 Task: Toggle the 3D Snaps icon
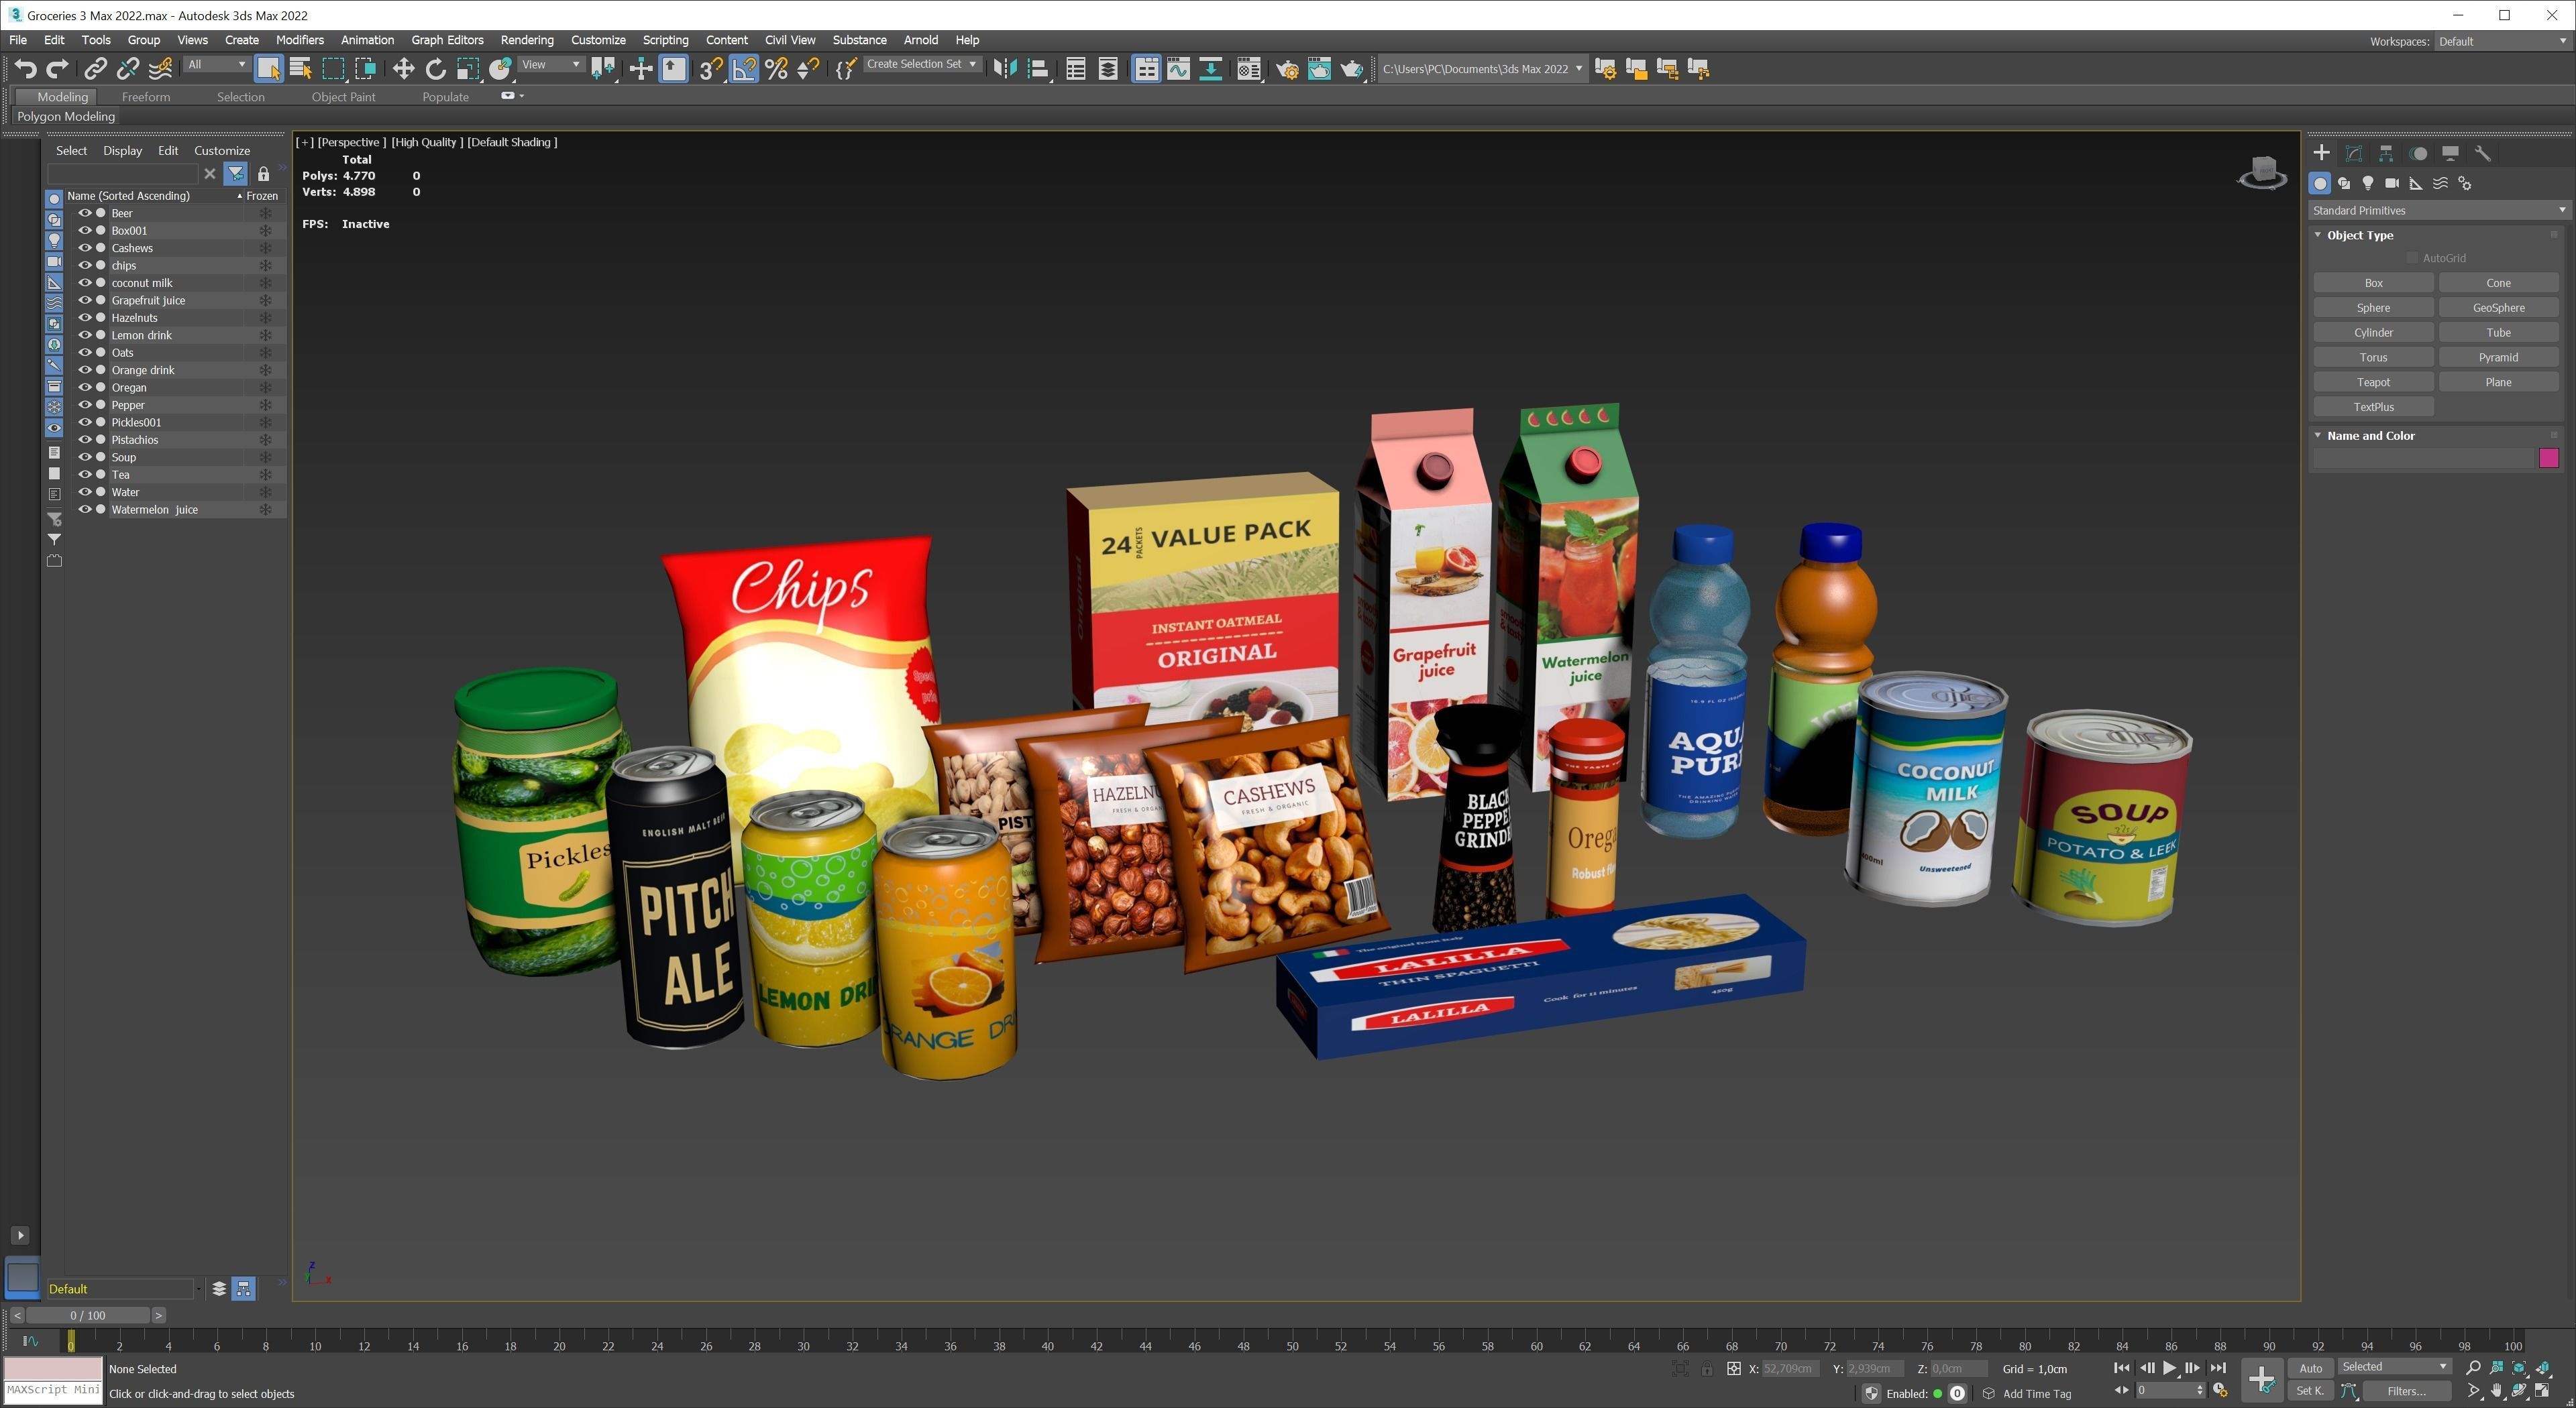[x=710, y=69]
